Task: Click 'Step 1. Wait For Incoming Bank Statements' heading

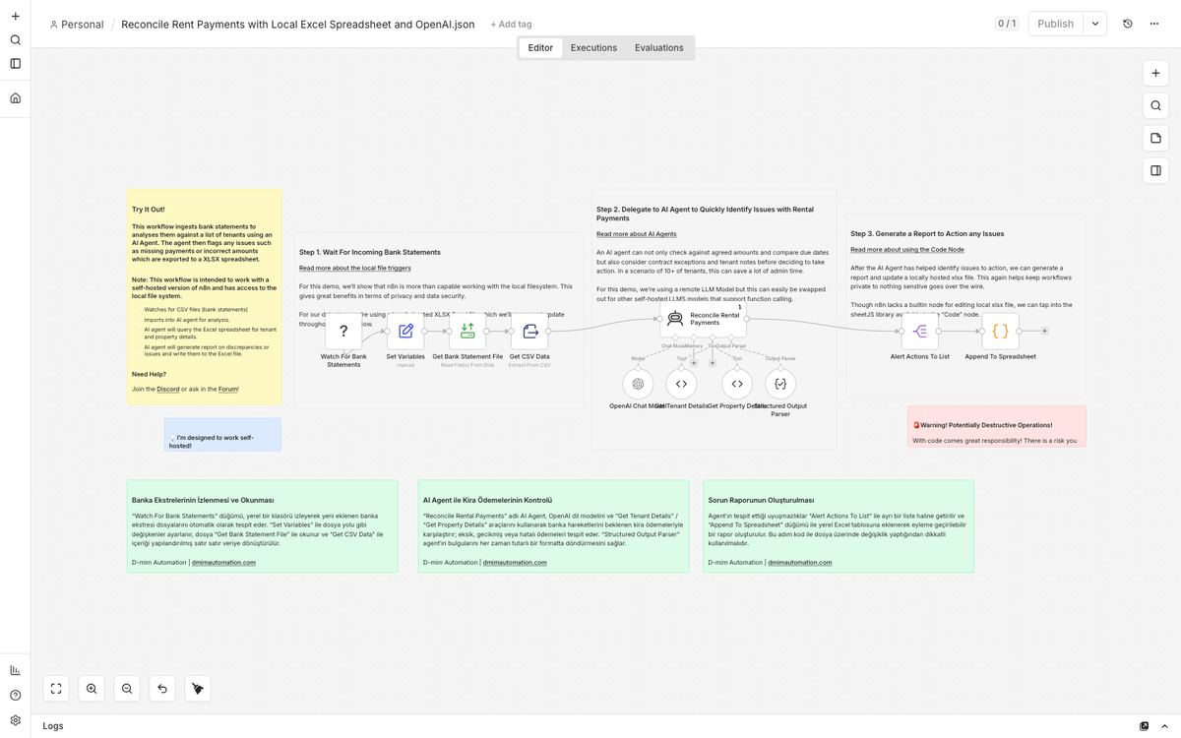Action: click(x=370, y=252)
